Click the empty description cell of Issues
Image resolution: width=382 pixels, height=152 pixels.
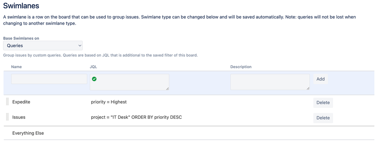coord(270,118)
